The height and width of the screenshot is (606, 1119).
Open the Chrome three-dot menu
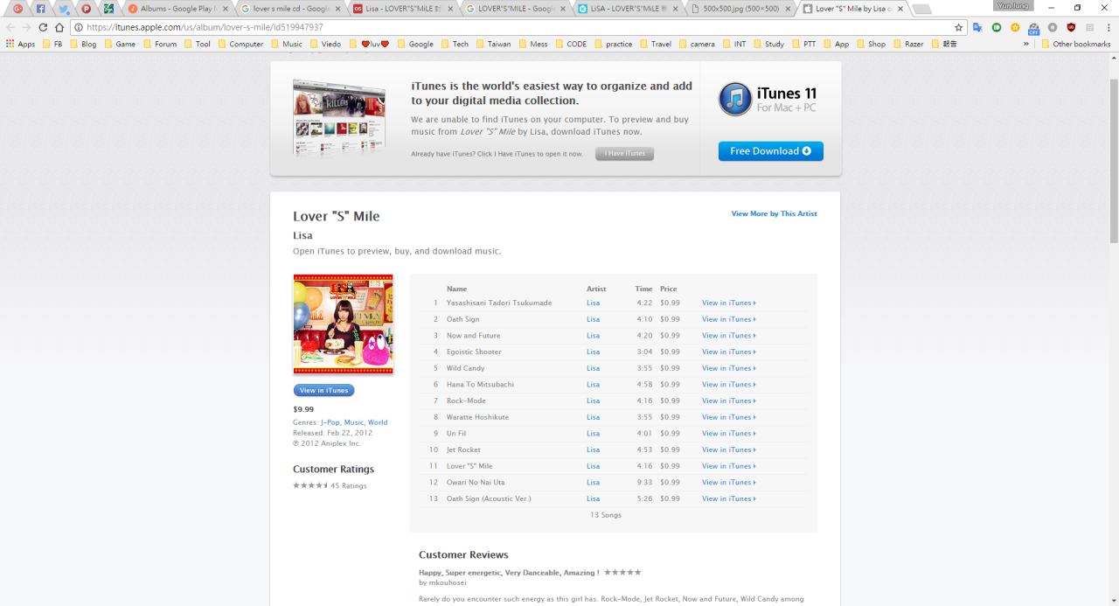point(1108,27)
